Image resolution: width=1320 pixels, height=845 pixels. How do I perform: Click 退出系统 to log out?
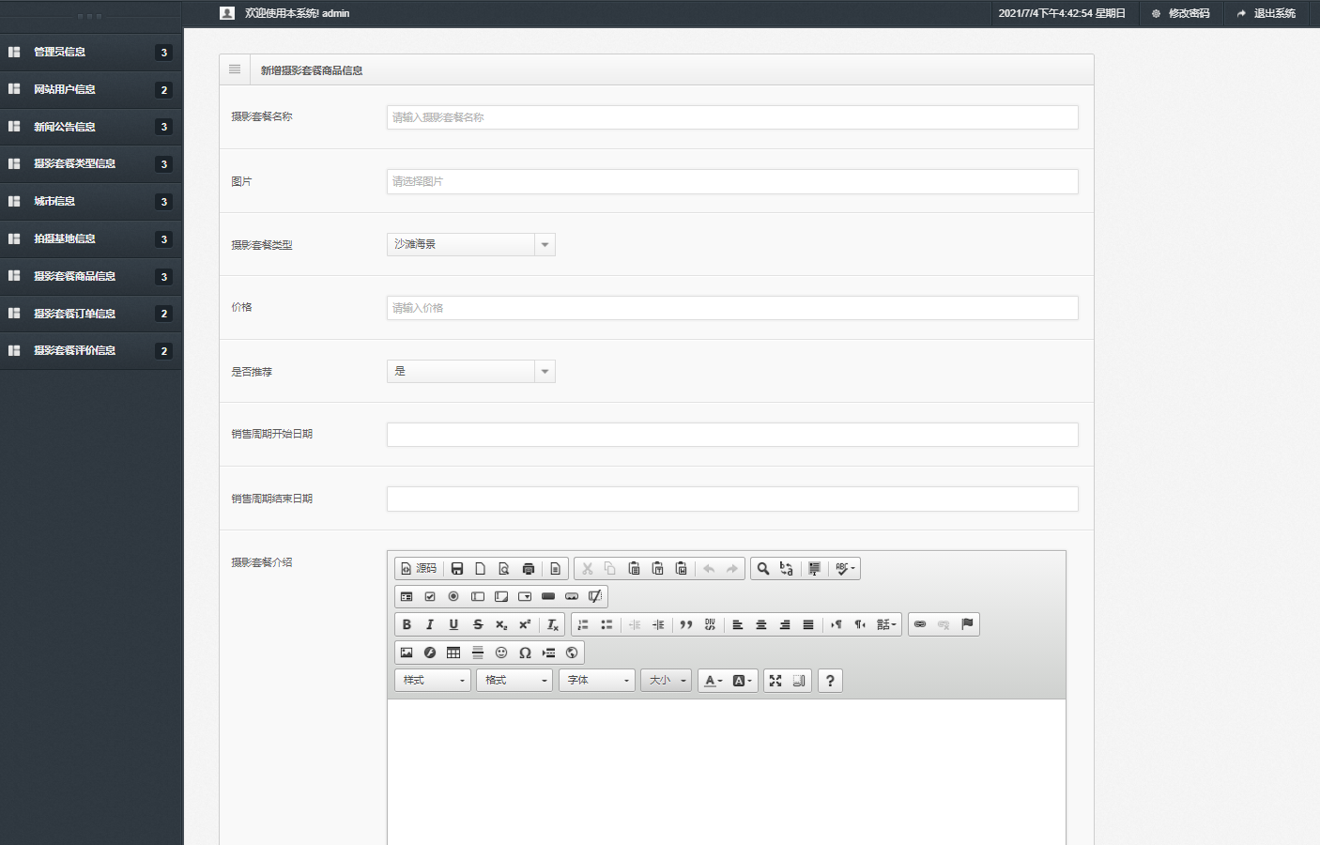click(x=1266, y=13)
